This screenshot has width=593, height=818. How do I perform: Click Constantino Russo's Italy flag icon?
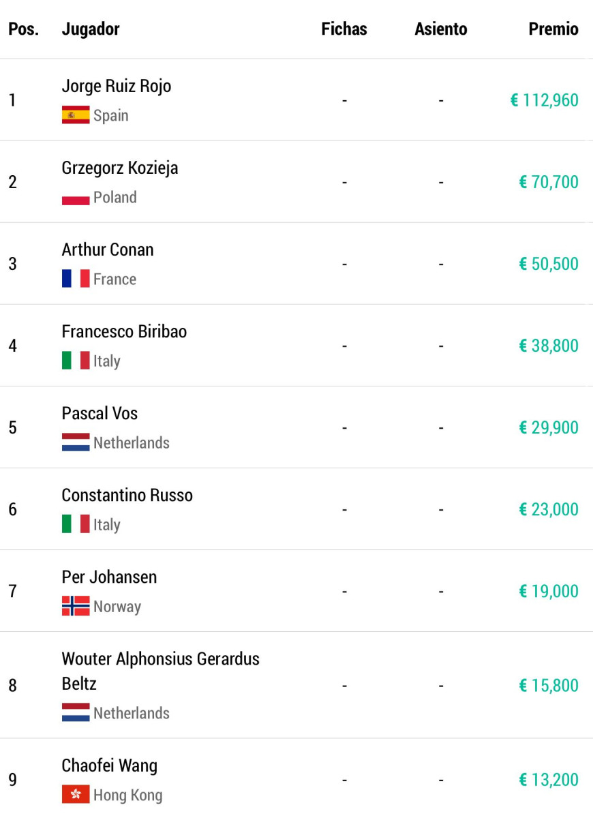(x=76, y=524)
